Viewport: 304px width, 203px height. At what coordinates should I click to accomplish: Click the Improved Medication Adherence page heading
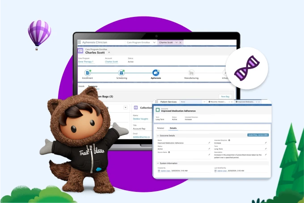(x=178, y=111)
